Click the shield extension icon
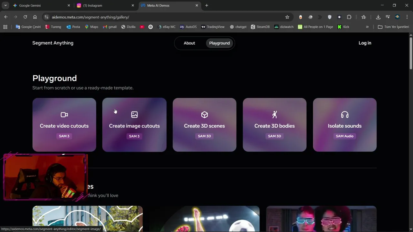Viewport: 413px width, 232px height. tap(329, 17)
